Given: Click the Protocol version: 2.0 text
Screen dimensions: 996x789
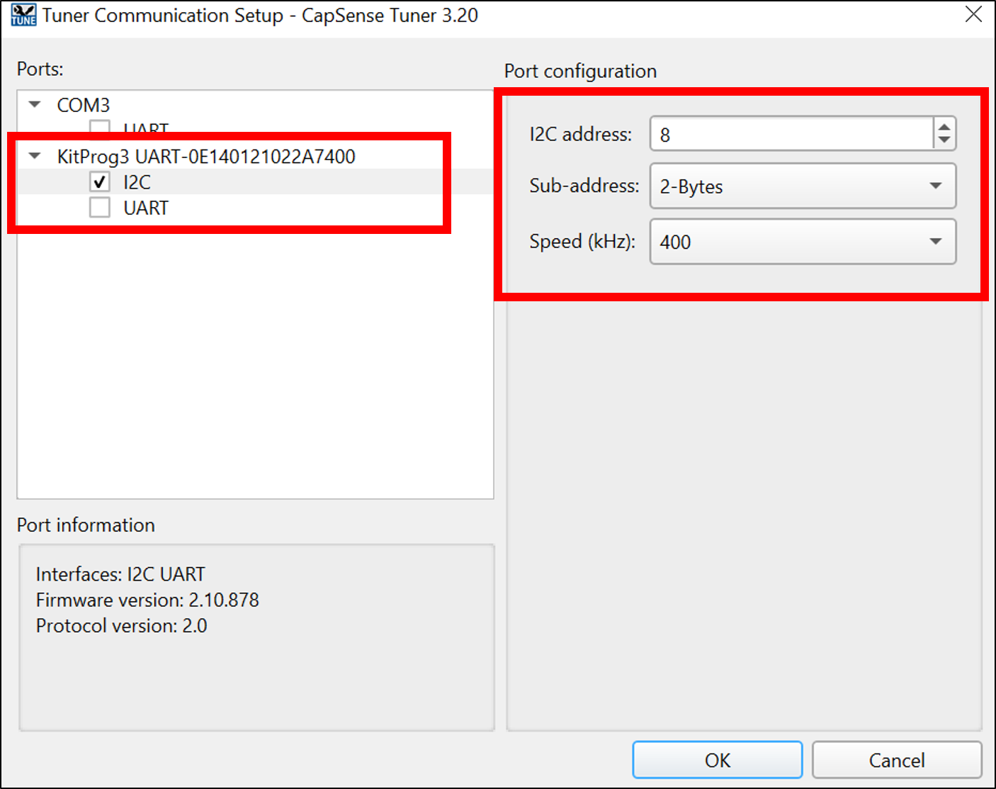Looking at the screenshot, I should click(x=121, y=626).
